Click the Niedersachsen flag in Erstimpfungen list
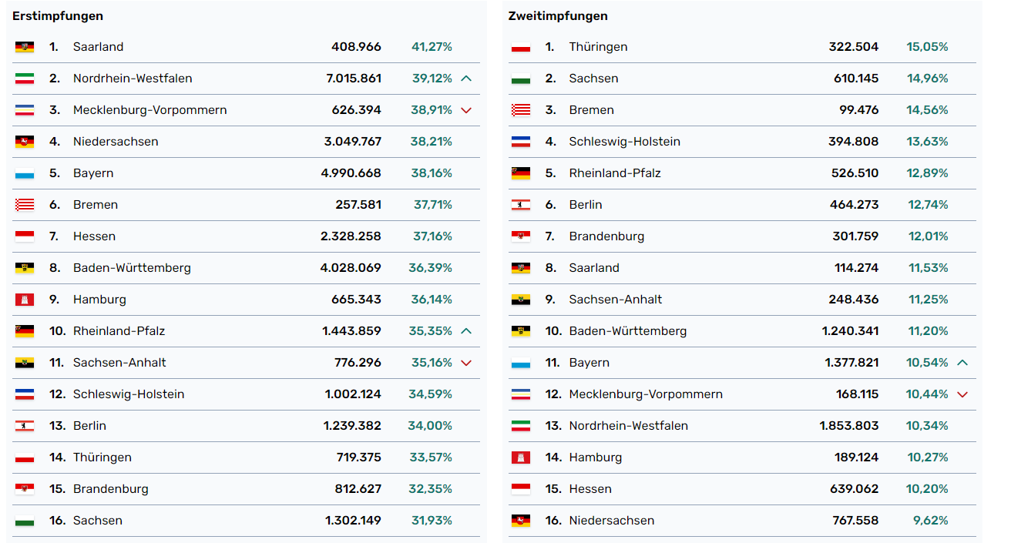Image resolution: width=1011 pixels, height=543 pixels. coord(24,142)
